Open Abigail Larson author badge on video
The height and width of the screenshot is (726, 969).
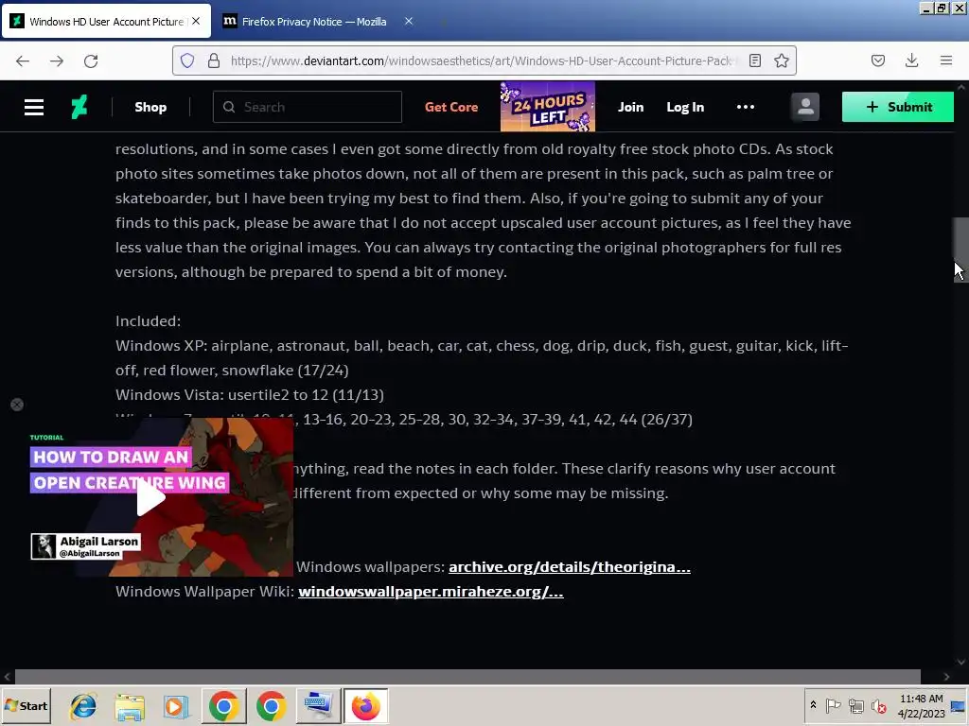[x=86, y=546]
